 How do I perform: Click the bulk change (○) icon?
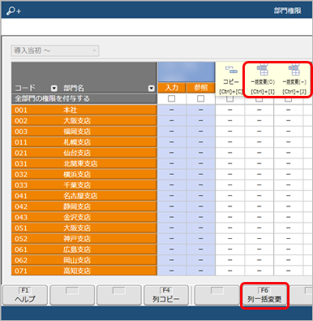click(x=263, y=69)
